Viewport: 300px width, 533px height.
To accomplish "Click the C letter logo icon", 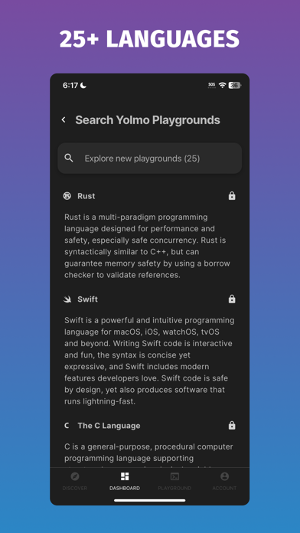I will click(67, 426).
